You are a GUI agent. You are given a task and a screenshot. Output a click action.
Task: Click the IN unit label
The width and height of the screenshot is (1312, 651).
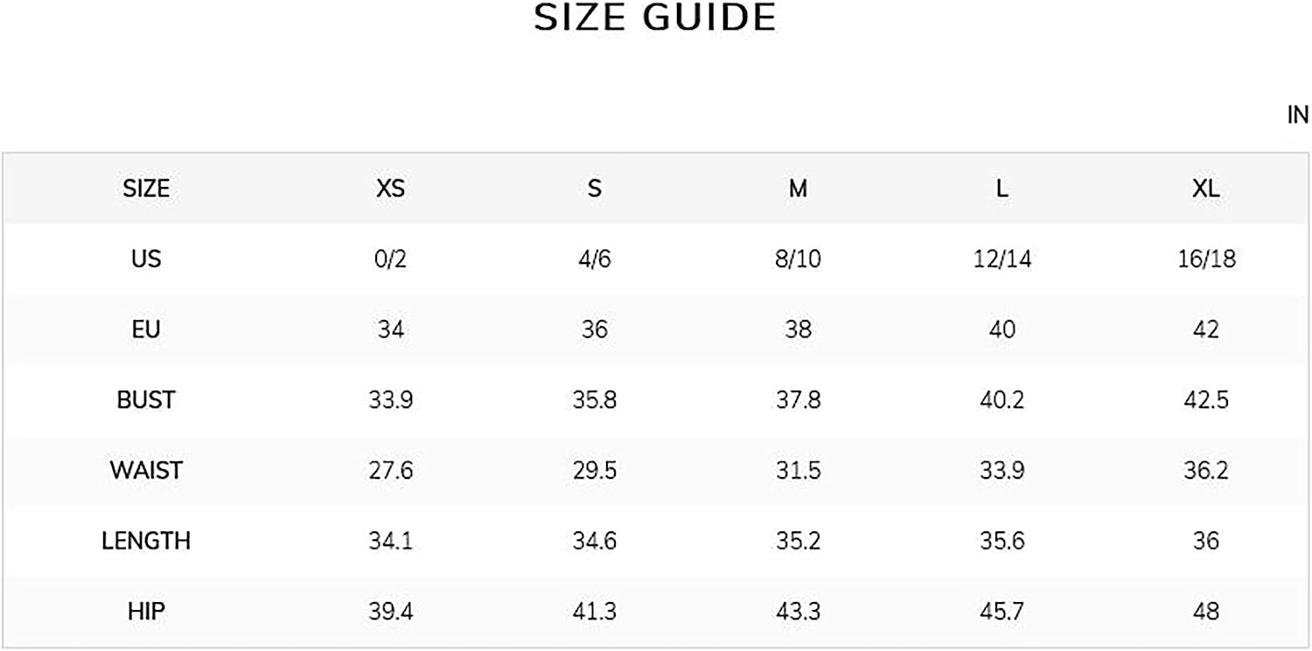coord(1298,115)
